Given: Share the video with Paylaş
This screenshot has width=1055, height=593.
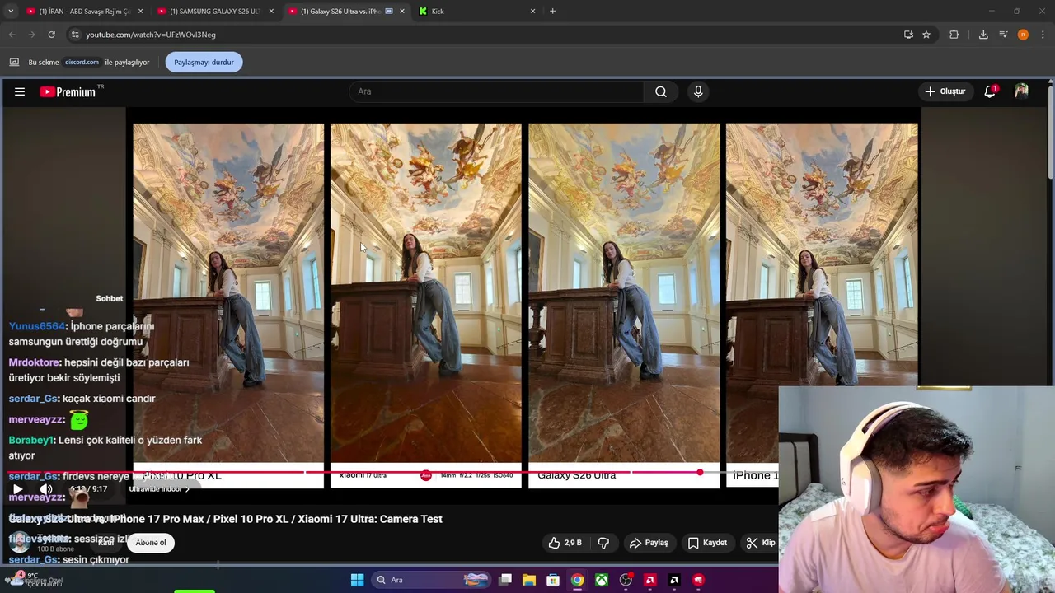Looking at the screenshot, I should click(649, 543).
